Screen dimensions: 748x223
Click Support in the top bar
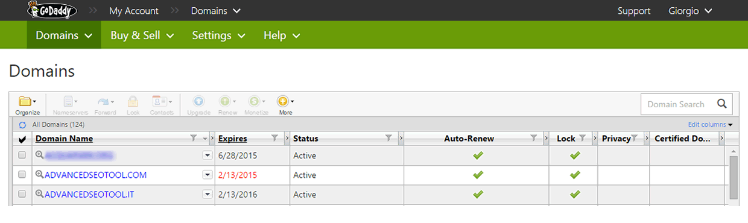click(x=634, y=11)
